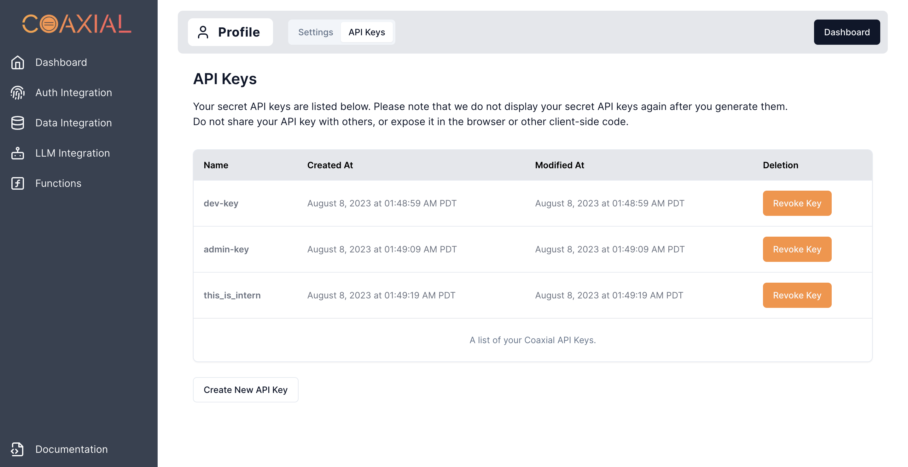Click the Profile header button

click(x=230, y=32)
